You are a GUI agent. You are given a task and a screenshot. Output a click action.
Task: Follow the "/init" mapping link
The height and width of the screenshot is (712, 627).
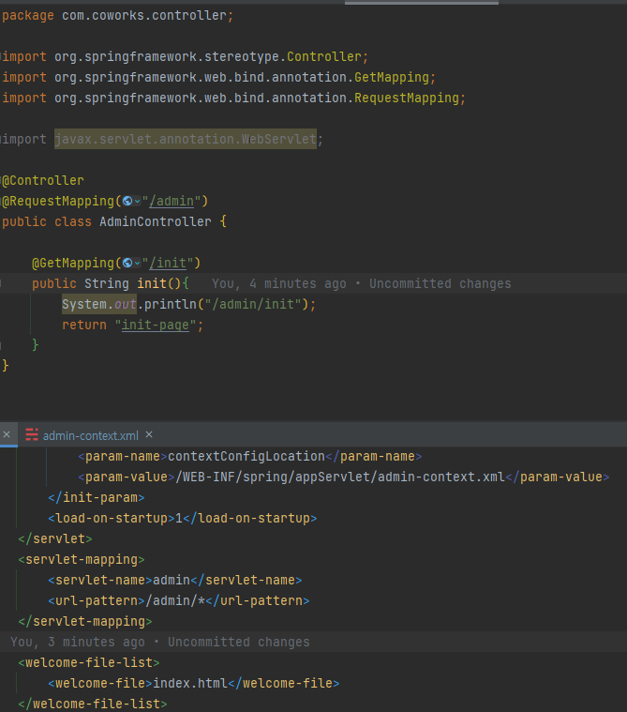[168, 263]
